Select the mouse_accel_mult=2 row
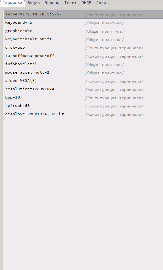163x270 pixels. coord(83,72)
